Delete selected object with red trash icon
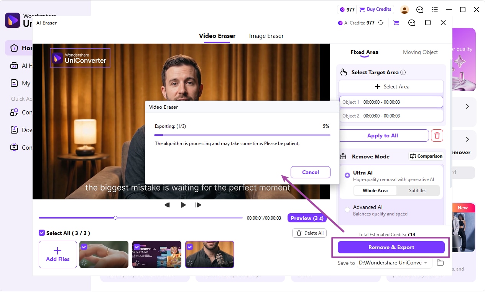 (x=437, y=135)
